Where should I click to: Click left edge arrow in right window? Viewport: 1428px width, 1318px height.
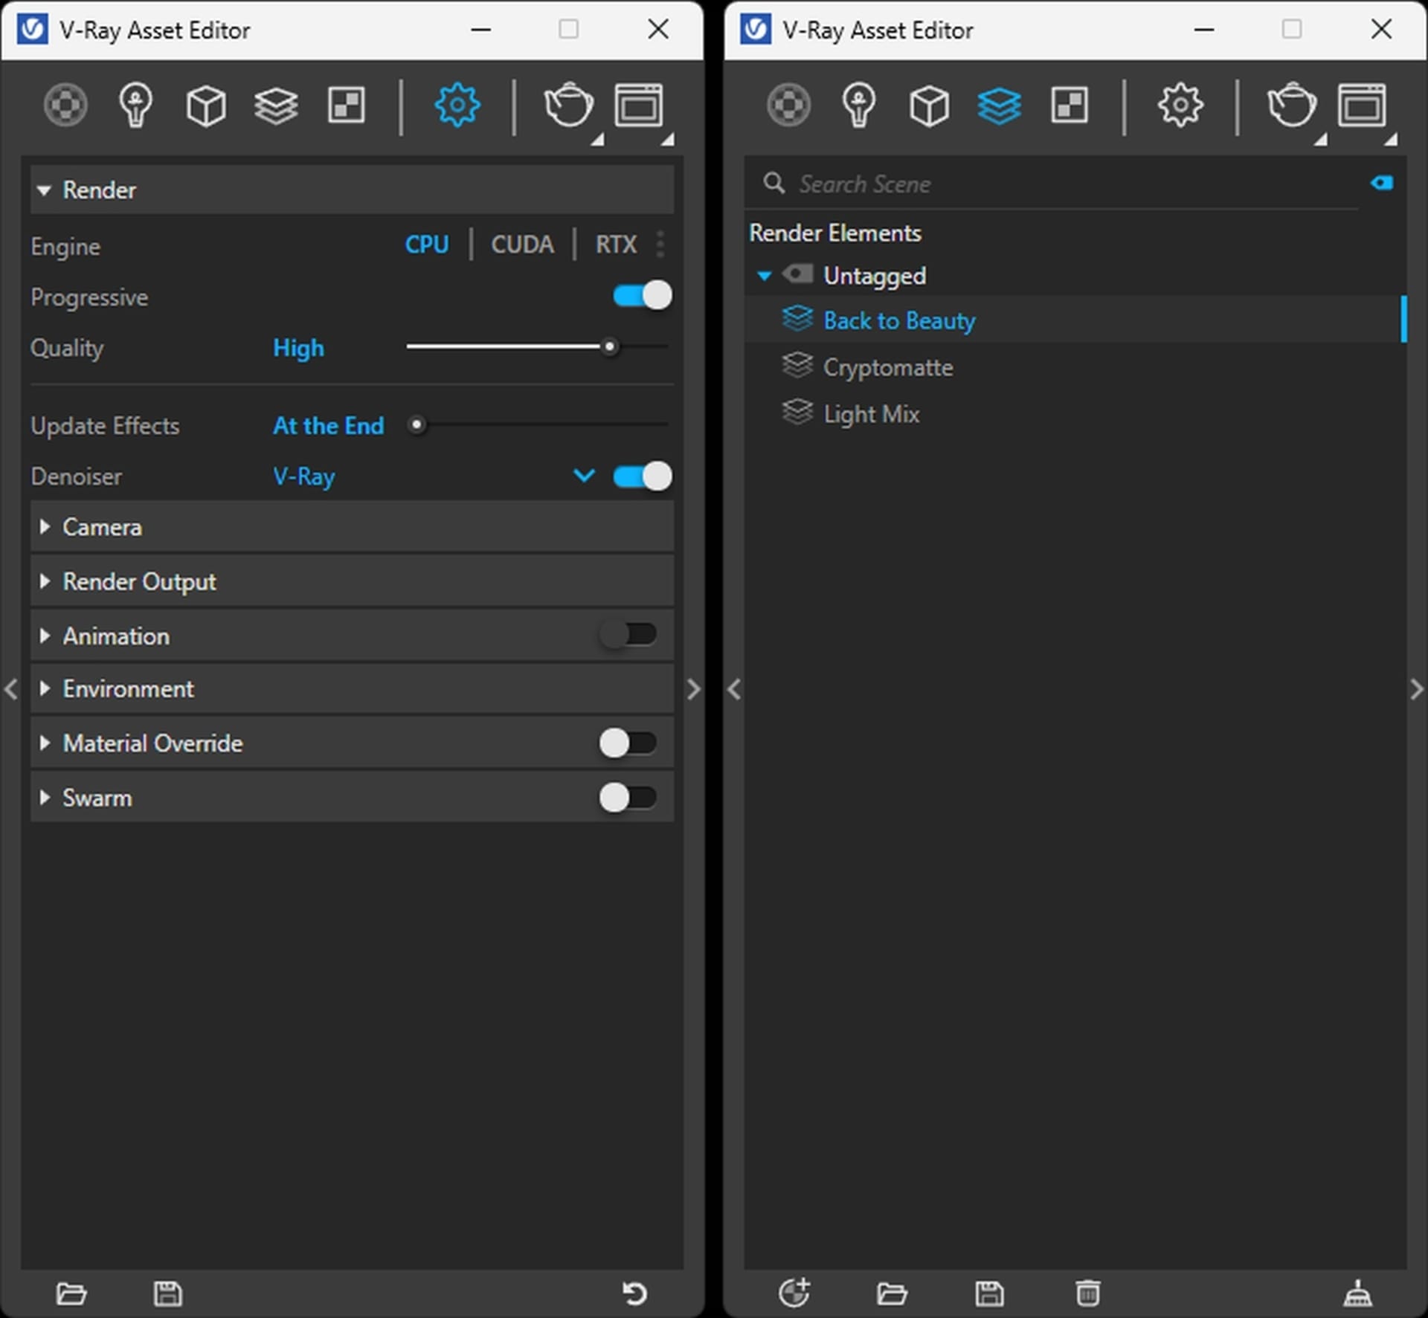click(734, 689)
